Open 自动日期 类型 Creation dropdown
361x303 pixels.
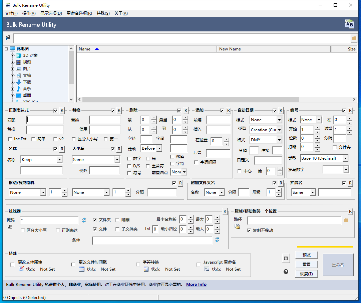tap(279, 130)
